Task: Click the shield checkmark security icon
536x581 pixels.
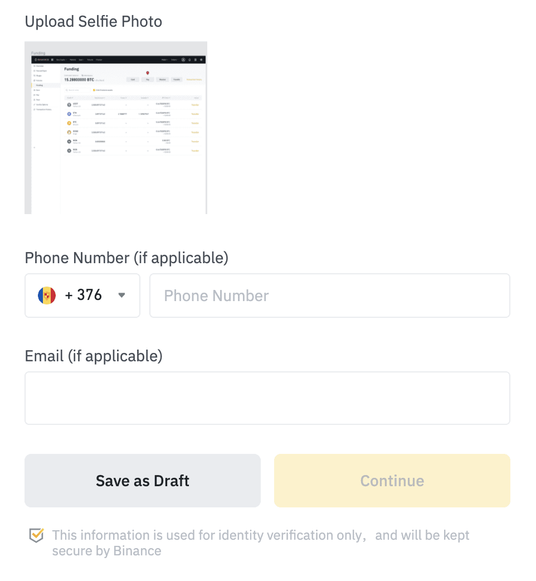Action: pos(36,535)
